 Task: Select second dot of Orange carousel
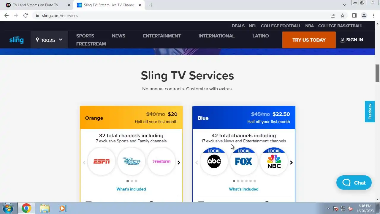point(132,181)
